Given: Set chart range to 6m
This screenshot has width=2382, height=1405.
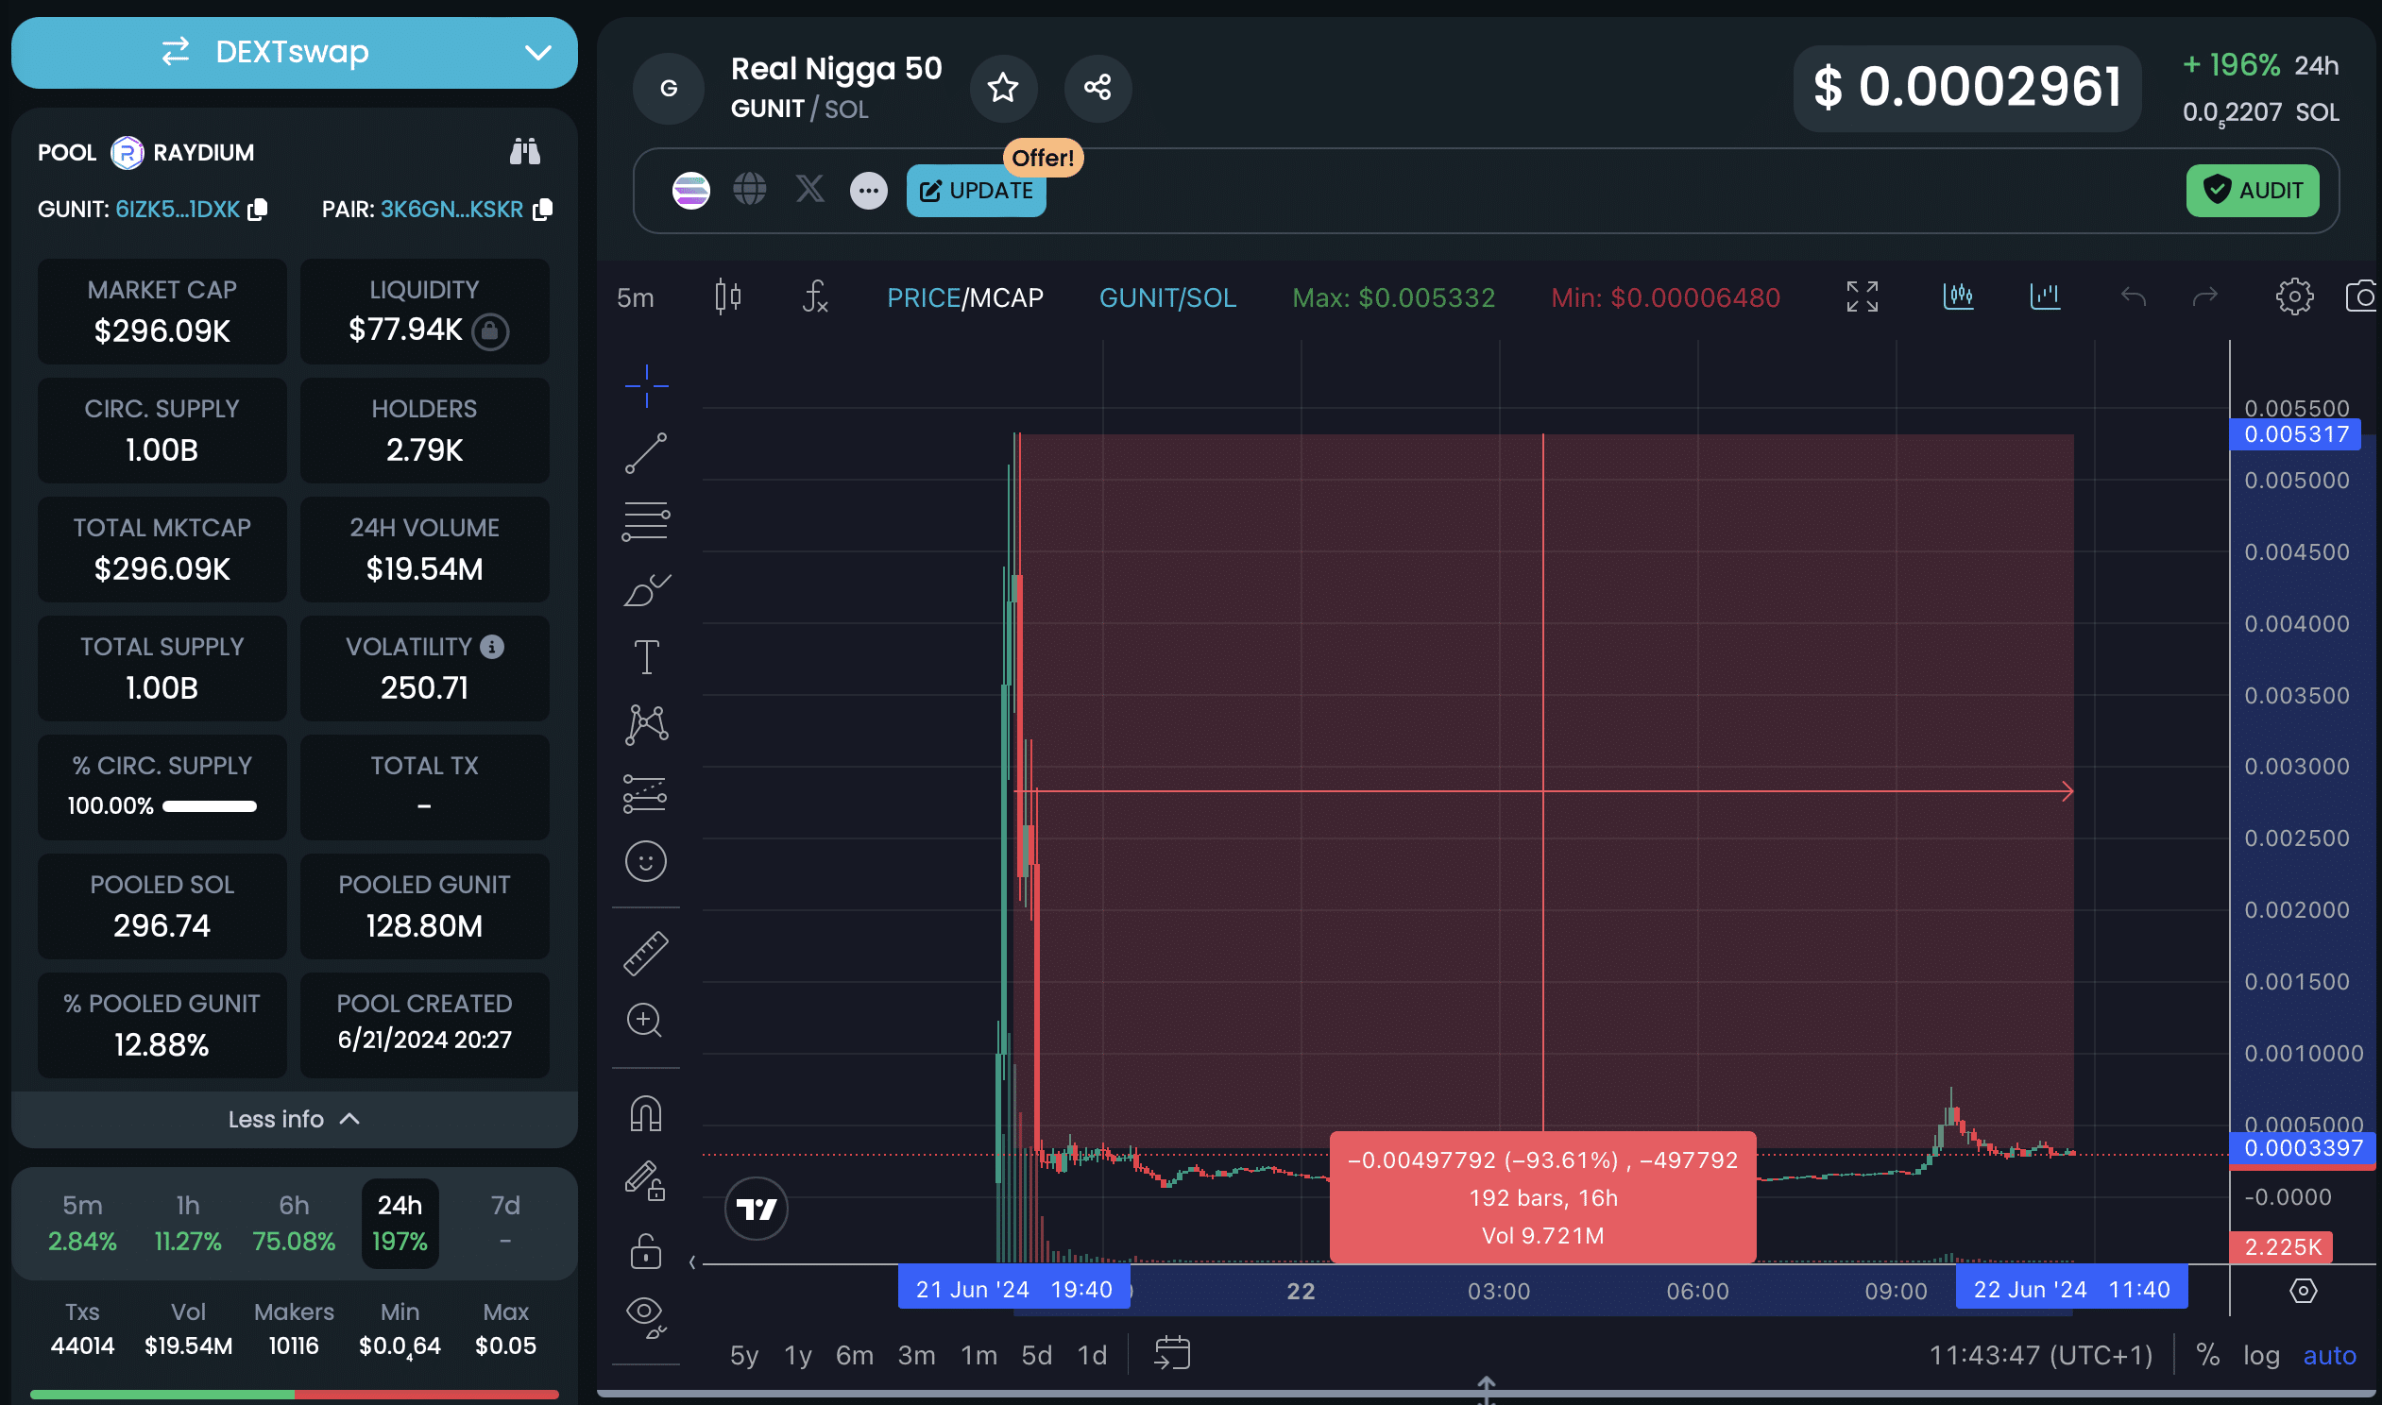Looking at the screenshot, I should click(854, 1356).
